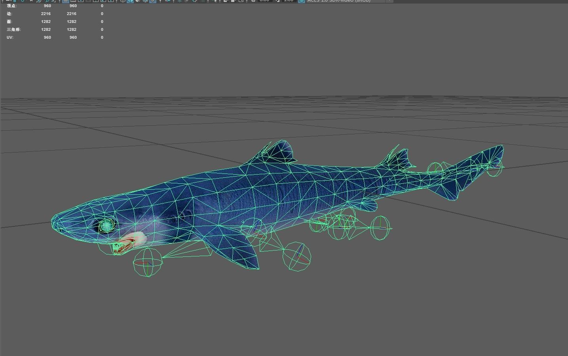
Task: Select the sphere rig controller under the shark's jaw
Action: (x=148, y=263)
